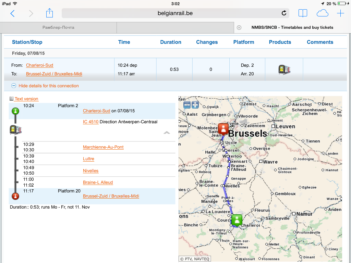
Task: Click the red arrival stop icon
Action: click(x=15, y=196)
